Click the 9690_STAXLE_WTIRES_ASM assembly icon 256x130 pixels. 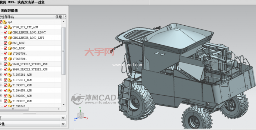10,64
